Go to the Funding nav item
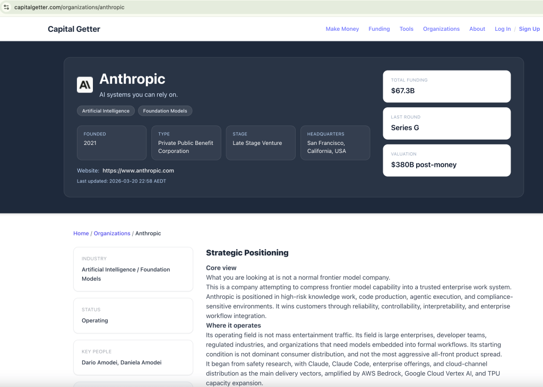 coord(379,29)
